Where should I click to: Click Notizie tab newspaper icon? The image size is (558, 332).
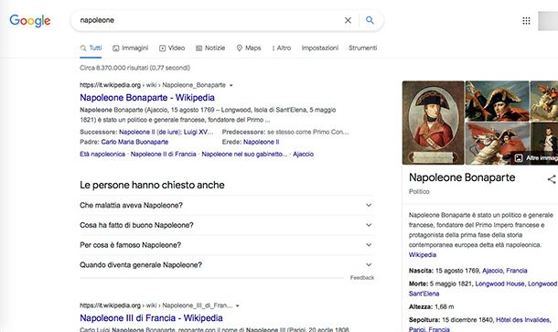199,48
